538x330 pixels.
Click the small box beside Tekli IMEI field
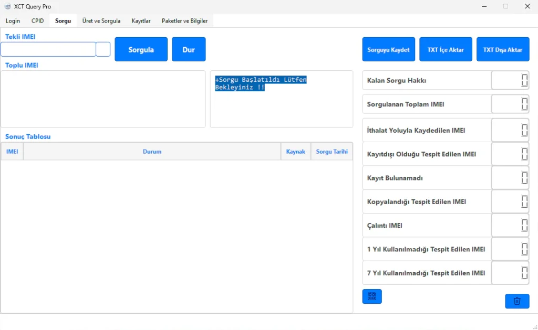point(103,49)
